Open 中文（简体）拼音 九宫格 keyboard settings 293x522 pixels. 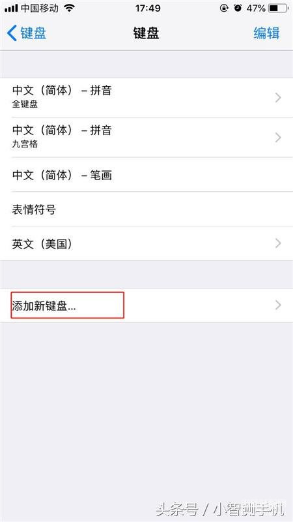tap(146, 137)
